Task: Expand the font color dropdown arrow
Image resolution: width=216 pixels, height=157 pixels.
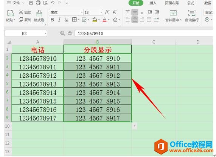Action: [109, 20]
